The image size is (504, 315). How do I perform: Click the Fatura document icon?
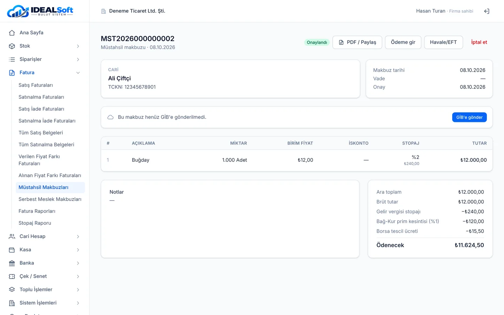(12, 72)
